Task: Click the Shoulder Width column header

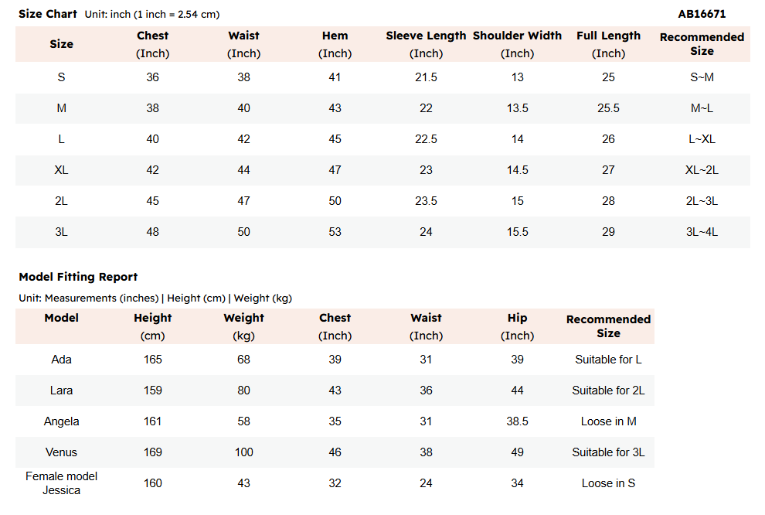Action: [517, 44]
